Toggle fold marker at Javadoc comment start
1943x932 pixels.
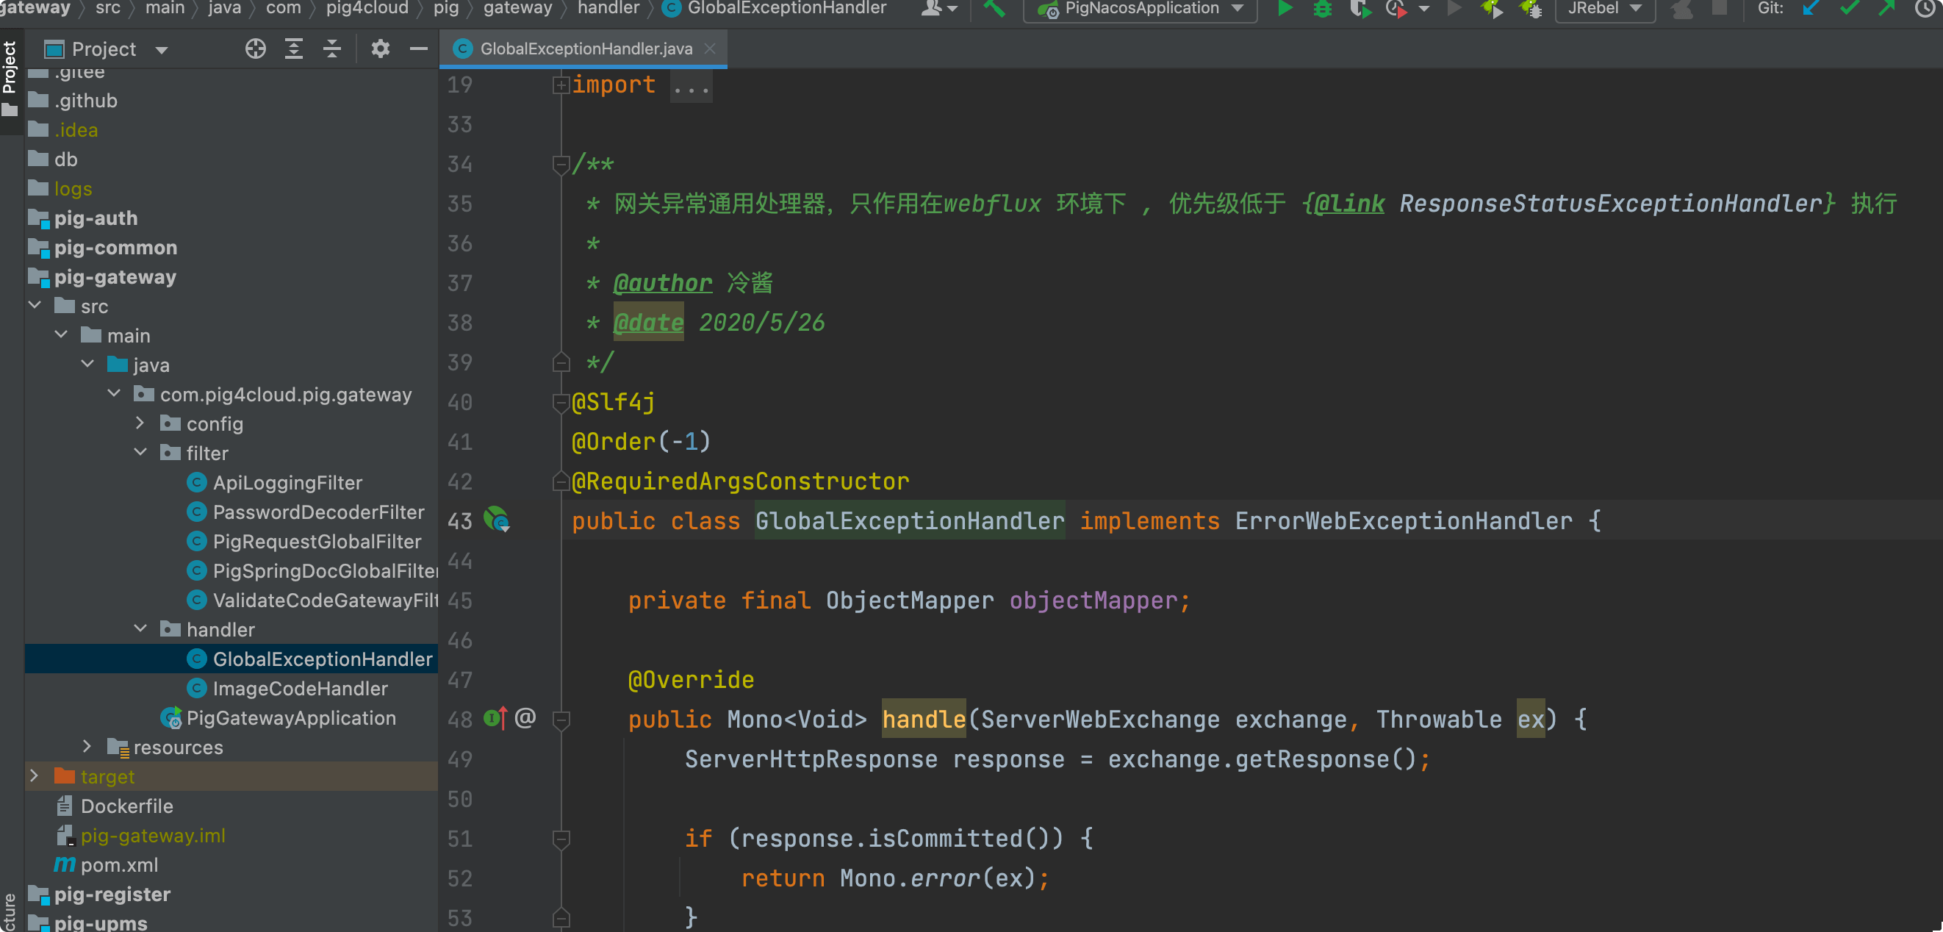click(561, 164)
